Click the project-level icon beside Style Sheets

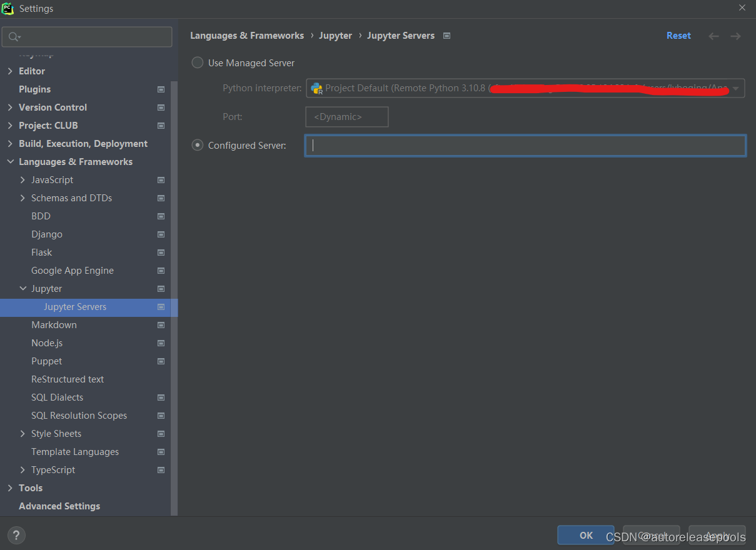[161, 434]
